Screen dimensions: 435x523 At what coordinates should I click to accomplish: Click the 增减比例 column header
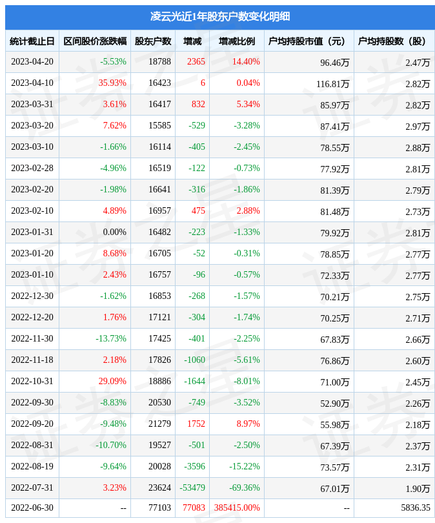click(x=237, y=41)
